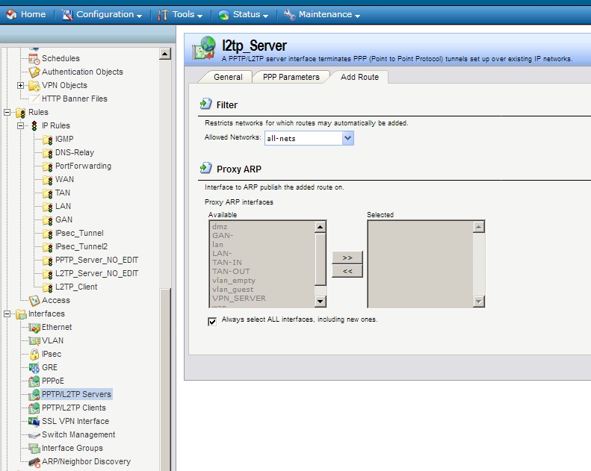Switch to the PPP Parameters tab
This screenshot has height=471, width=591.
tap(291, 77)
